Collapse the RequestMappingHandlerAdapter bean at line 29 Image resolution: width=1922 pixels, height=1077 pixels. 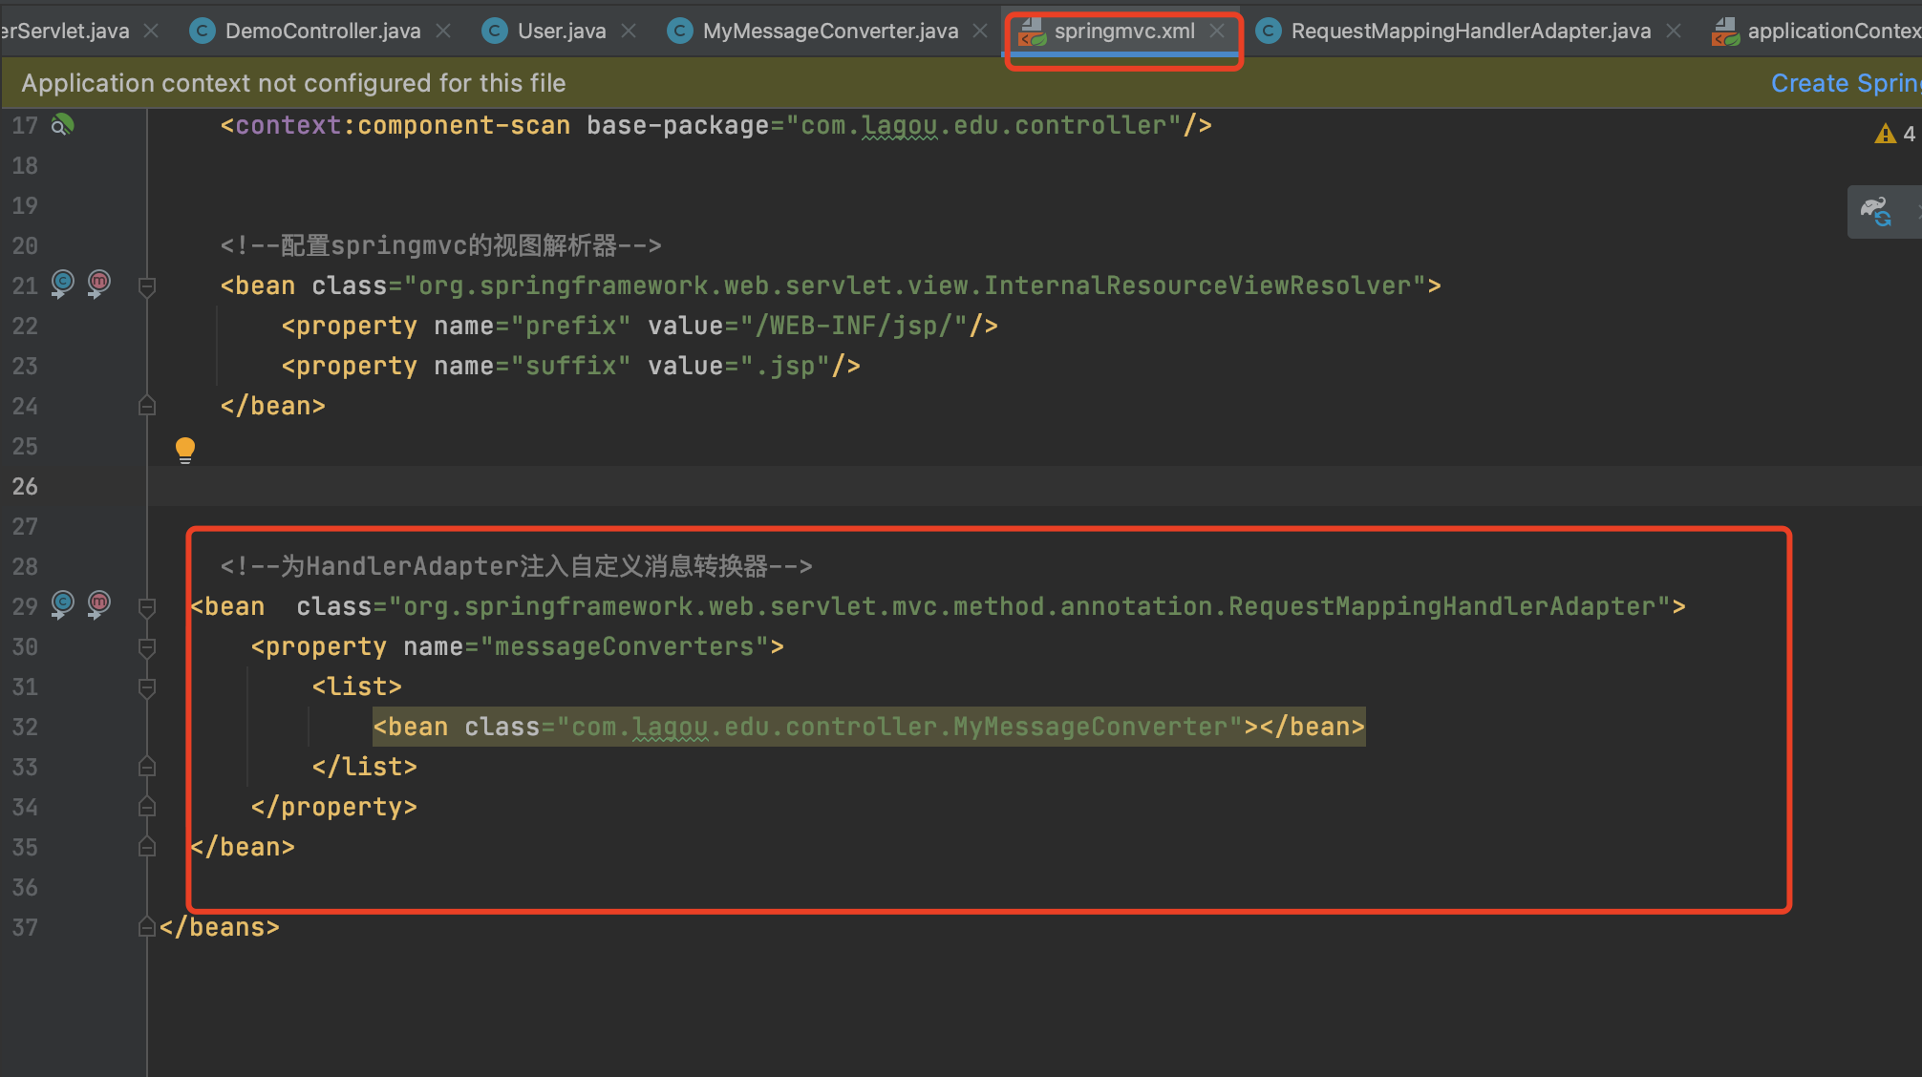[147, 607]
